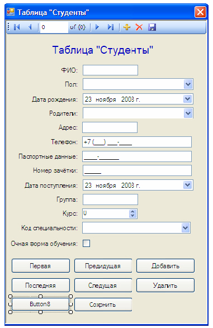Expand the Родители combo box
213x328 pixels.
[188, 113]
